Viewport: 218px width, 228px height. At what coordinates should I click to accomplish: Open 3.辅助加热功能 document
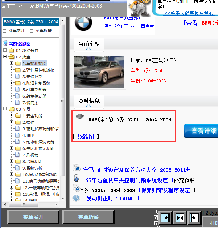point(41,129)
